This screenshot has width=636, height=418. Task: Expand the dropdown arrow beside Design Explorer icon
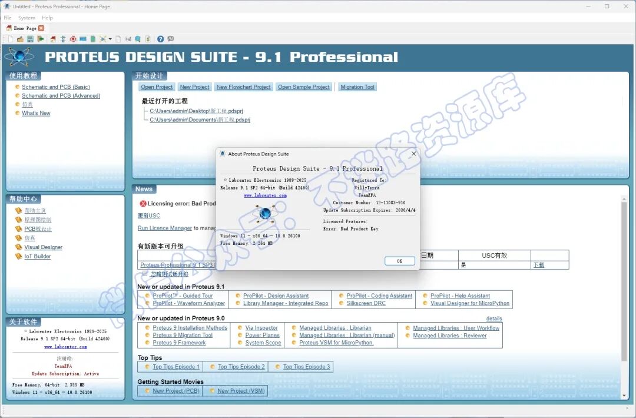110,39
